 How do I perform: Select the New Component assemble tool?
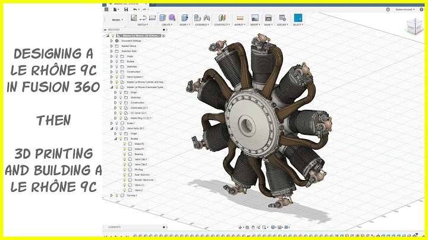(x=197, y=18)
